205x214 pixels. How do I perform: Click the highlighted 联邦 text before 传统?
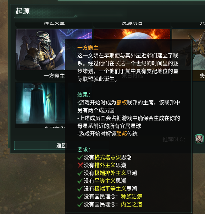click(122, 134)
